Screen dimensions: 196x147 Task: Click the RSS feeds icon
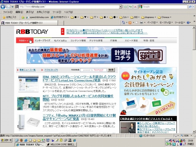tap(130, 23)
